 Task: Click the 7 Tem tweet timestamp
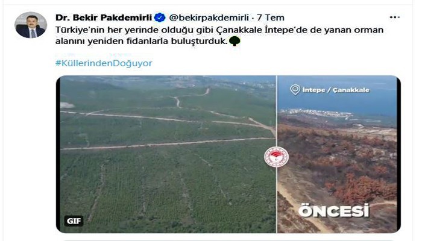[x=271, y=17]
